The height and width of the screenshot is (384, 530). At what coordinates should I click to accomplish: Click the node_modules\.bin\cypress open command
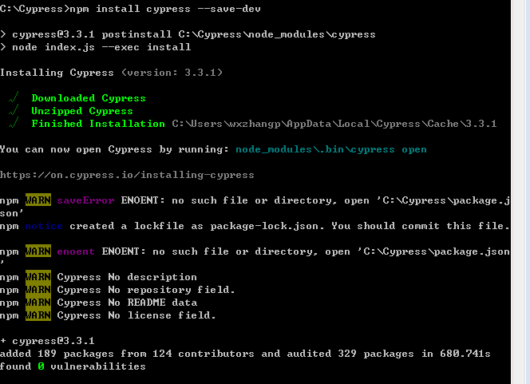pos(331,149)
